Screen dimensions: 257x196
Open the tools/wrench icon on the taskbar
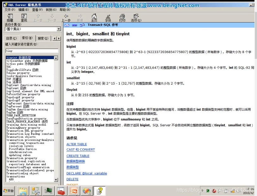click(x=36, y=191)
